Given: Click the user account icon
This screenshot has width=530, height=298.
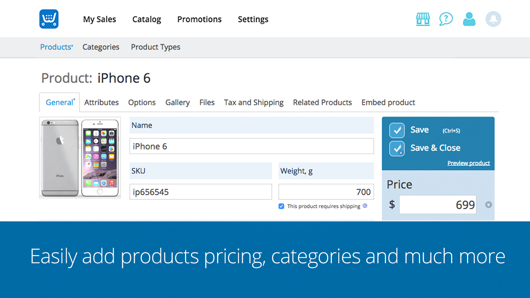Looking at the screenshot, I should coord(469,19).
